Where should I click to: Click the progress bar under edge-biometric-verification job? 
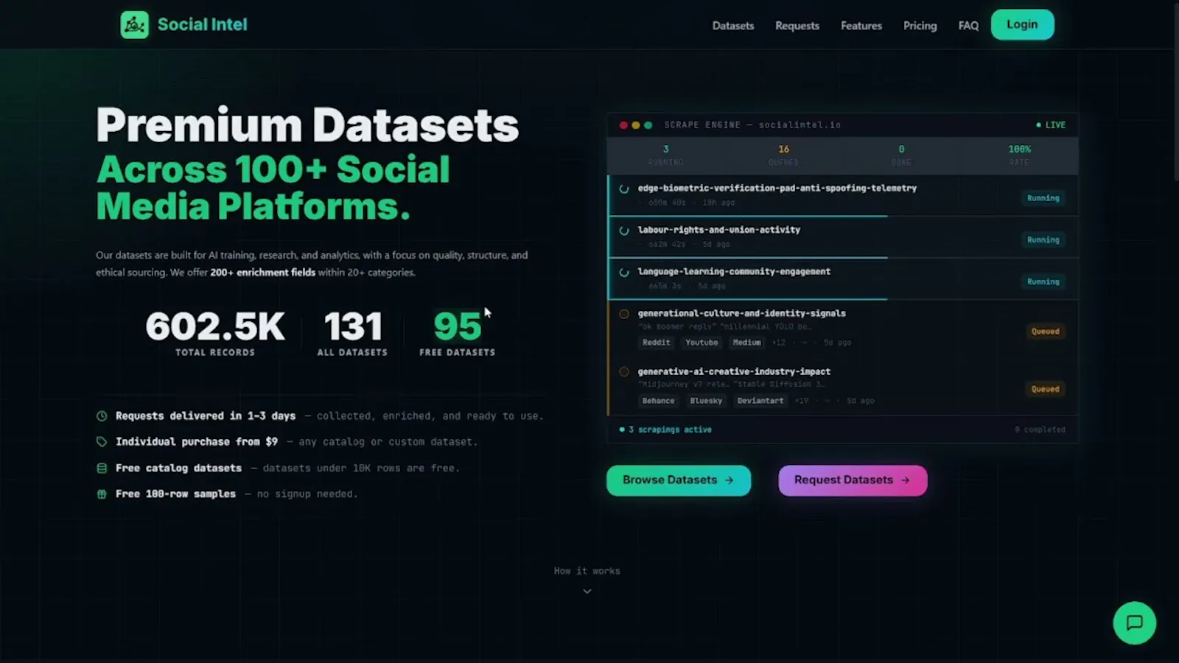click(748, 216)
